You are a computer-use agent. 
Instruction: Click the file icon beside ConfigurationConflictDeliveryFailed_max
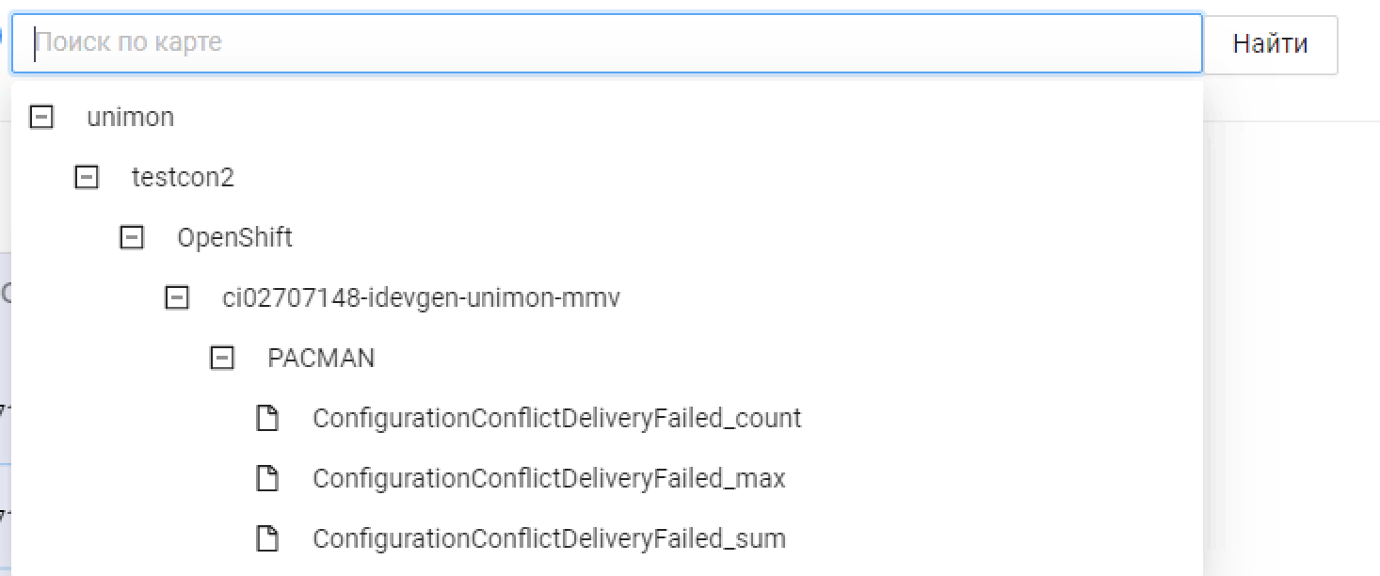(267, 478)
